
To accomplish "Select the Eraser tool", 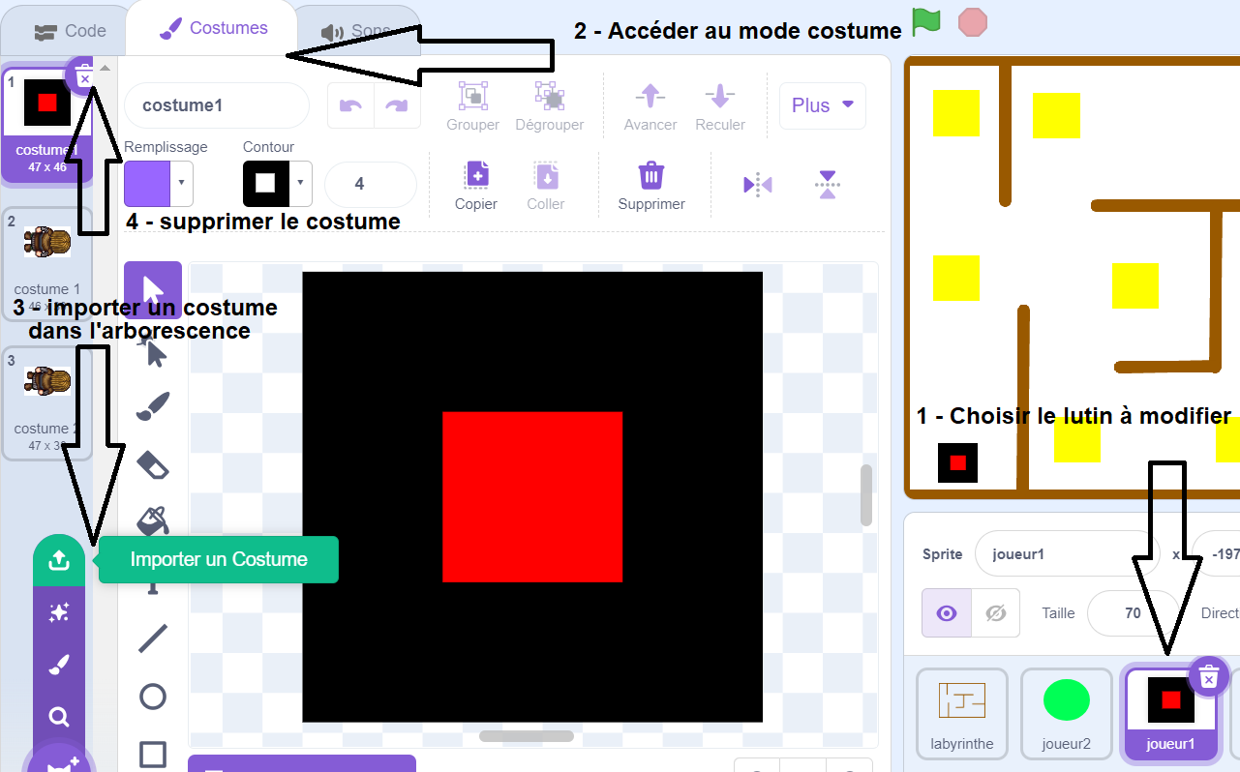I will (153, 464).
